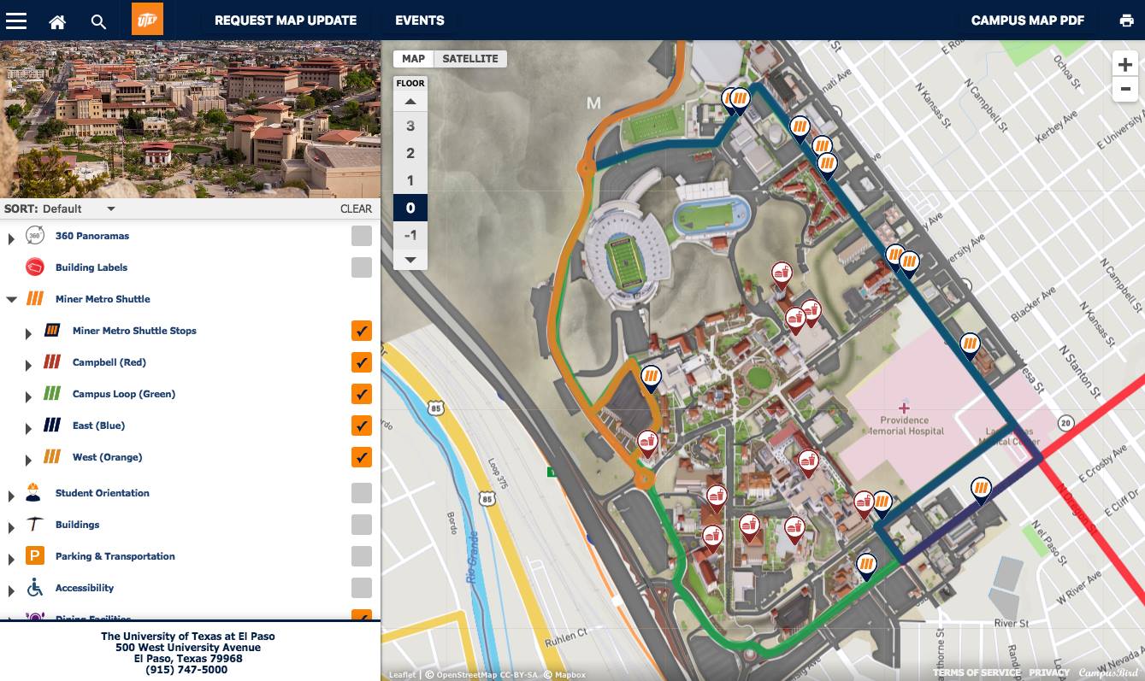Click the Parking & Transportation icon

[x=35, y=555]
